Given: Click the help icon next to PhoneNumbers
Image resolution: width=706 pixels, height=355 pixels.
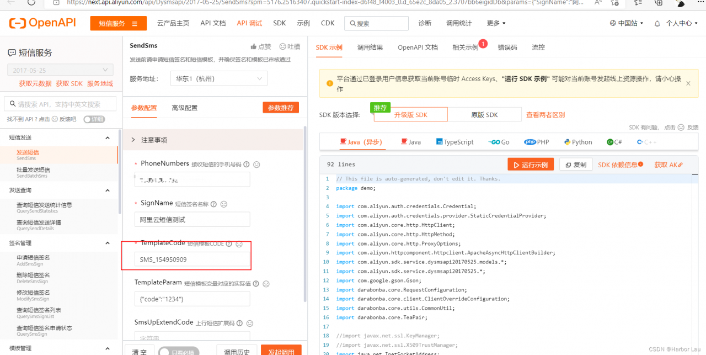Looking at the screenshot, I should 247,164.
